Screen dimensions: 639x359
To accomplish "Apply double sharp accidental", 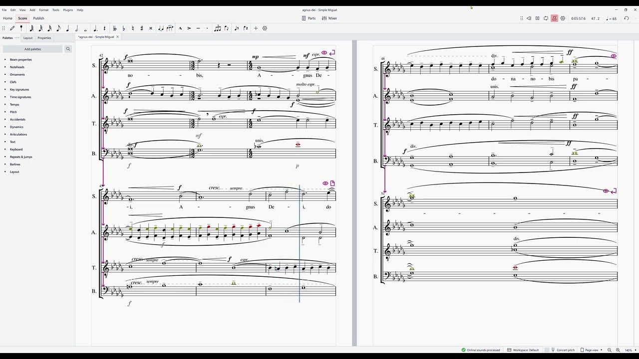I will point(150,28).
